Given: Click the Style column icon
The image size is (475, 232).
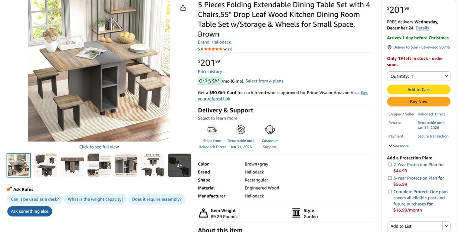Looking at the screenshot, I should 296,213.
